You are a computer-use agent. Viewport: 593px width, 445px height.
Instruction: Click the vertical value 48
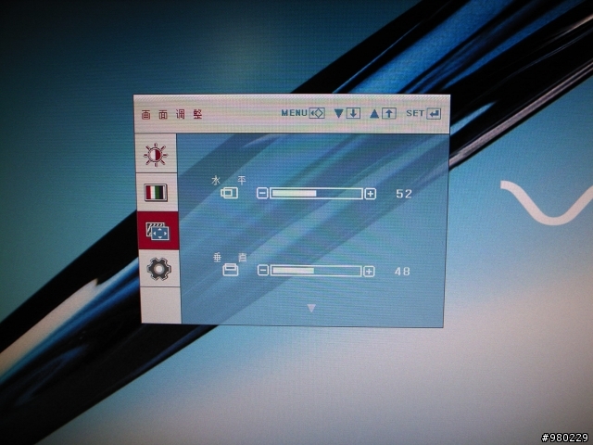coord(402,272)
